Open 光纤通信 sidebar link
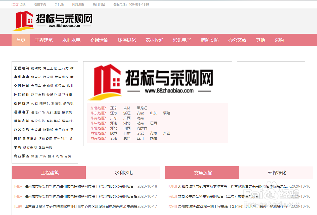This screenshot has width=317, height=215. 53,112
